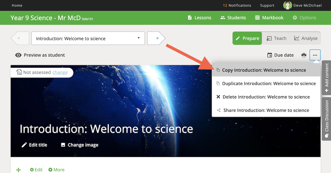Click the 'change' assessment link

coord(60,73)
